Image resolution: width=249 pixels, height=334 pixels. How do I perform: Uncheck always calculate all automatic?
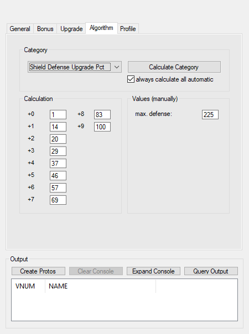coord(131,79)
